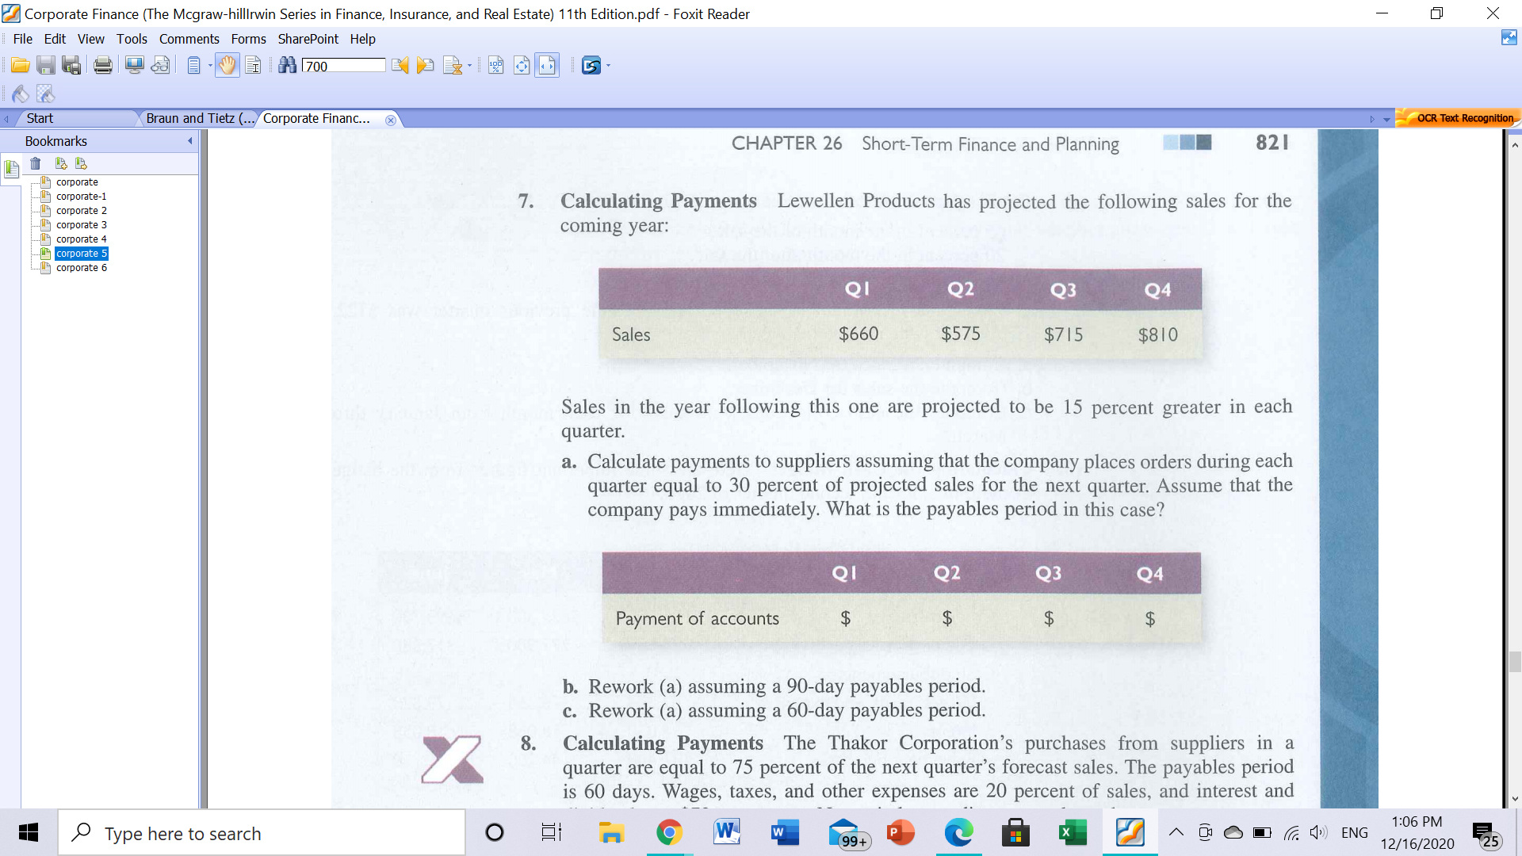Select the corporate 6 bookmark

[80, 268]
